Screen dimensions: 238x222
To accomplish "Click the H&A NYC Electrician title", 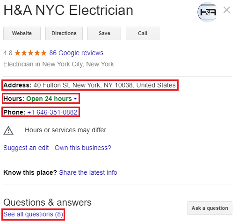I will 68,10.
